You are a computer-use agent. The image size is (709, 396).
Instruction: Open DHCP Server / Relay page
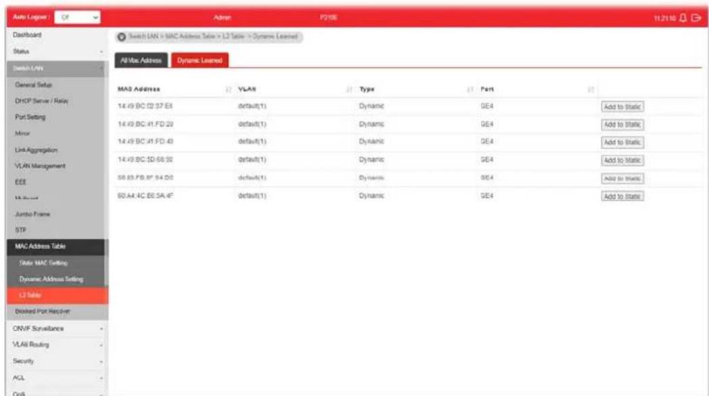(41, 101)
